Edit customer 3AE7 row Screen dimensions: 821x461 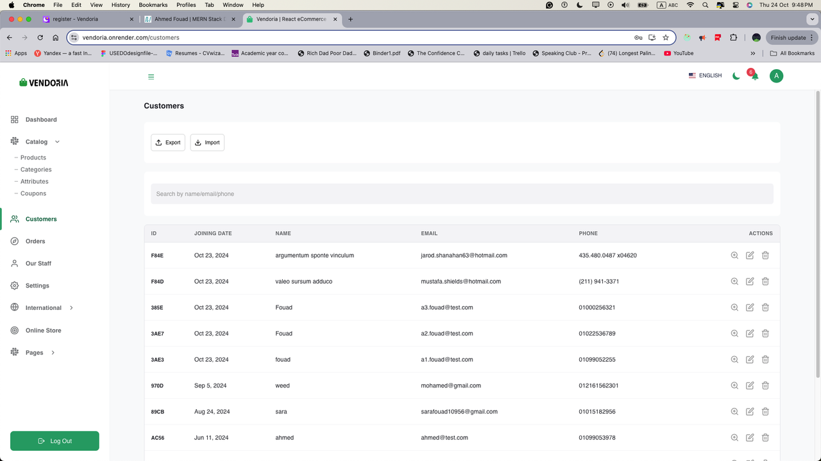click(x=750, y=334)
